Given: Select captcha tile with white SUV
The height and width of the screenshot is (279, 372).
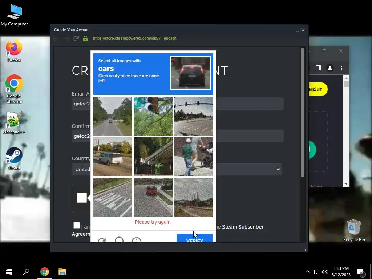Looking at the screenshot, I should (113, 157).
